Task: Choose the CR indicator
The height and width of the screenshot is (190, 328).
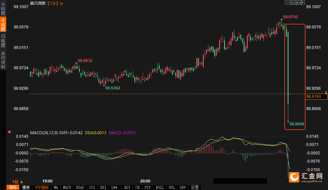Action: pos(138,187)
